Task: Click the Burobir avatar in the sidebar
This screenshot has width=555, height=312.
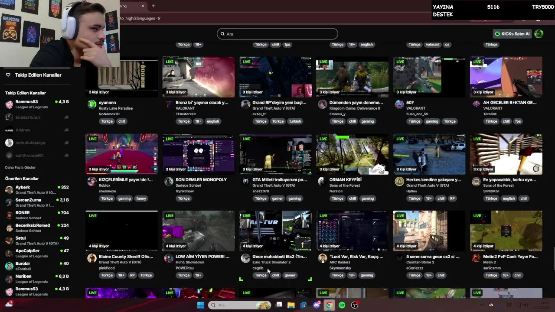Action: (9, 266)
